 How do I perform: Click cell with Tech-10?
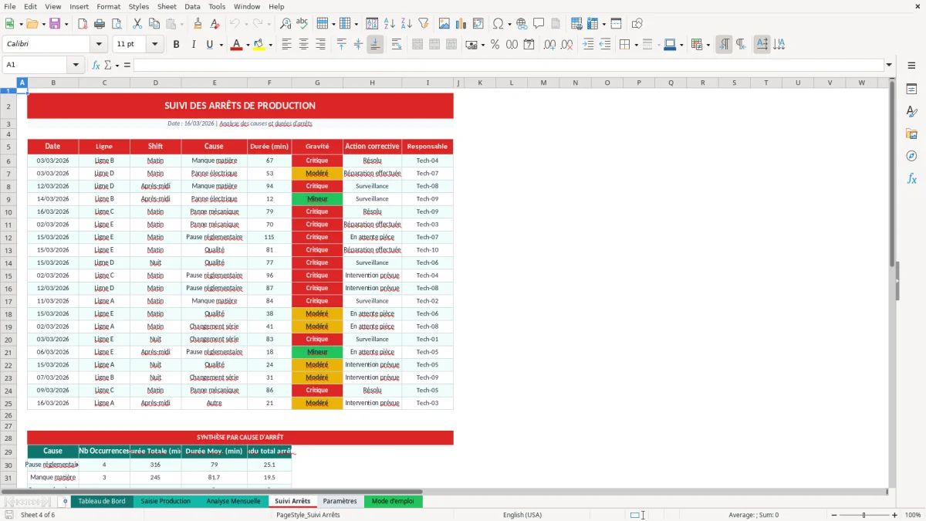pyautogui.click(x=428, y=250)
